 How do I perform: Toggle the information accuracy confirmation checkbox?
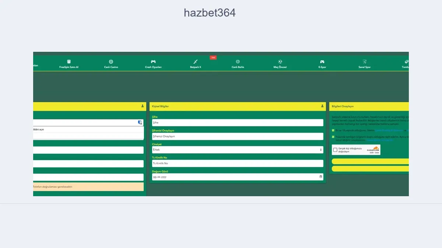tap(333, 137)
